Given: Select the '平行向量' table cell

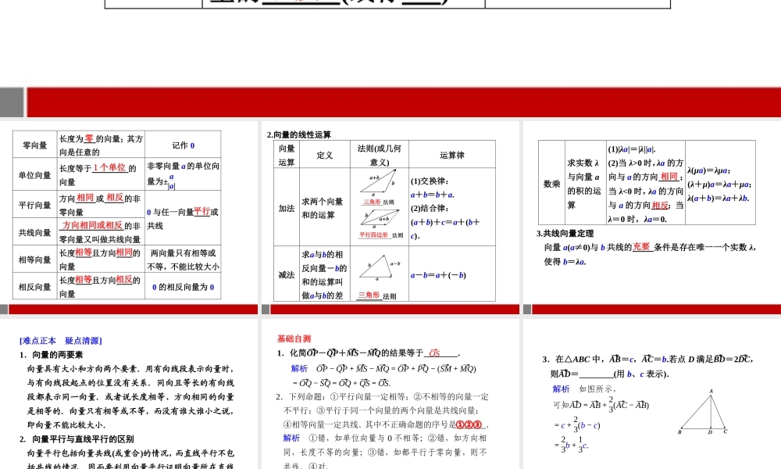Looking at the screenshot, I should point(35,204).
